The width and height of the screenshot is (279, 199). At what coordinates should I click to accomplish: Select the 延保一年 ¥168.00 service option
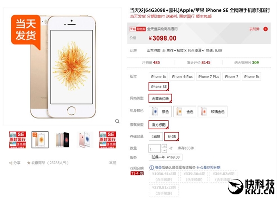166,157
